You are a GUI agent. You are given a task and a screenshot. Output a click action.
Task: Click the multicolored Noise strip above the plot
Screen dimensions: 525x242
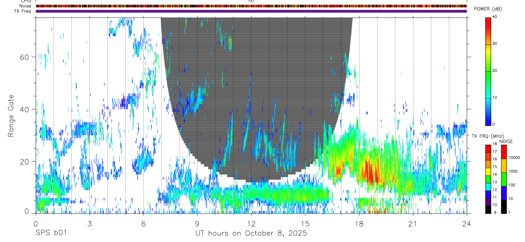coord(251,6)
